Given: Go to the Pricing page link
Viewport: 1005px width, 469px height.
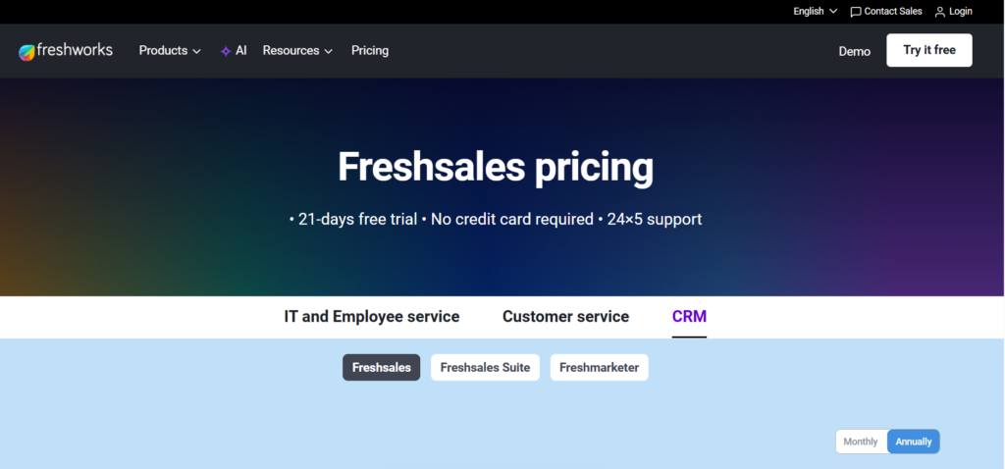Looking at the screenshot, I should (x=370, y=51).
